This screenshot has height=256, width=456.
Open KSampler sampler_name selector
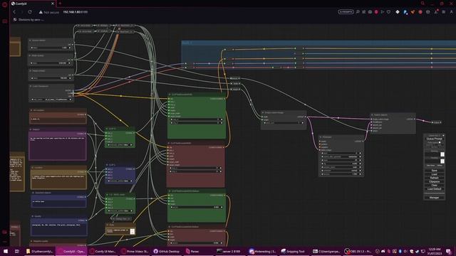[341, 167]
